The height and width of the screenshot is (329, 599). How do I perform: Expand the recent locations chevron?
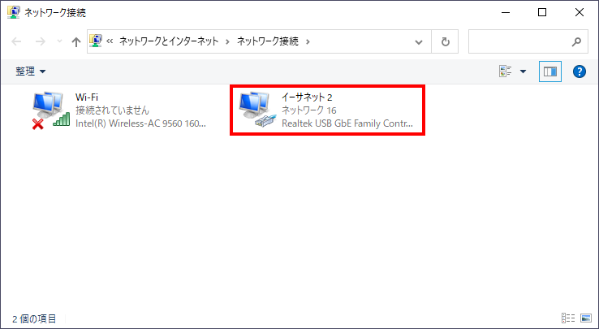pyautogui.click(x=58, y=41)
